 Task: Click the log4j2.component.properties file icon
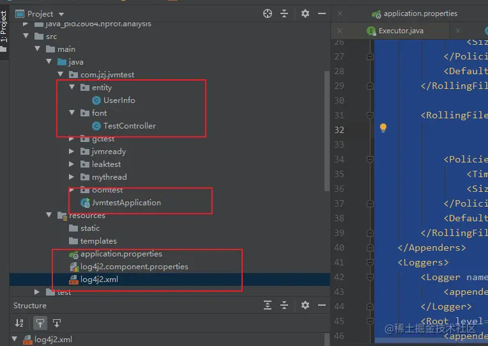click(x=73, y=267)
